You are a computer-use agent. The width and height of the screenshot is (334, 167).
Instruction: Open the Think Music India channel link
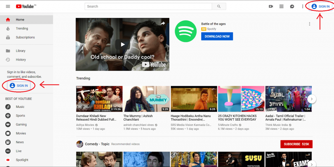[277, 125]
